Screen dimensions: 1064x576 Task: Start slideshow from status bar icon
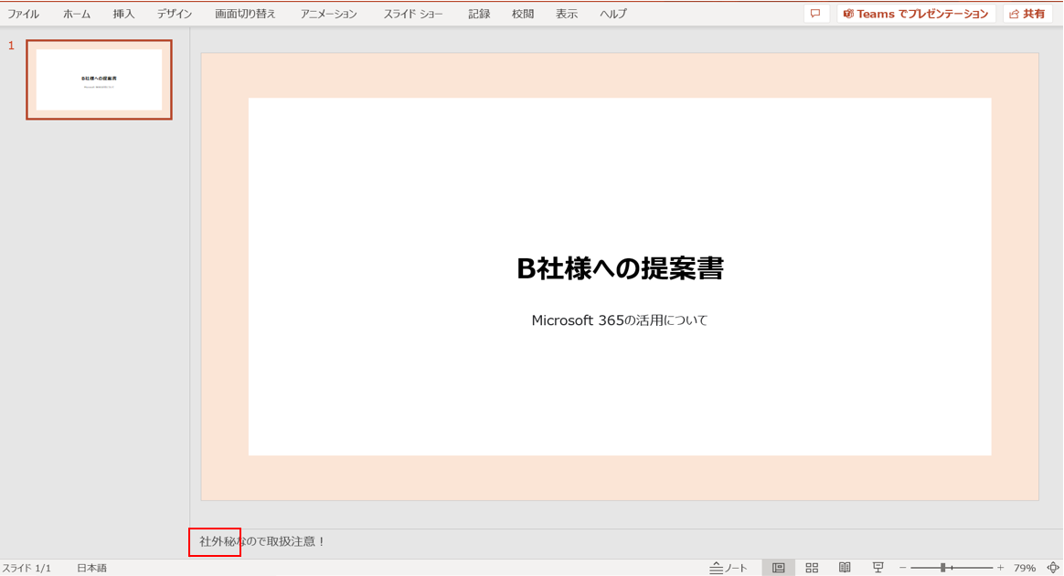[878, 568]
